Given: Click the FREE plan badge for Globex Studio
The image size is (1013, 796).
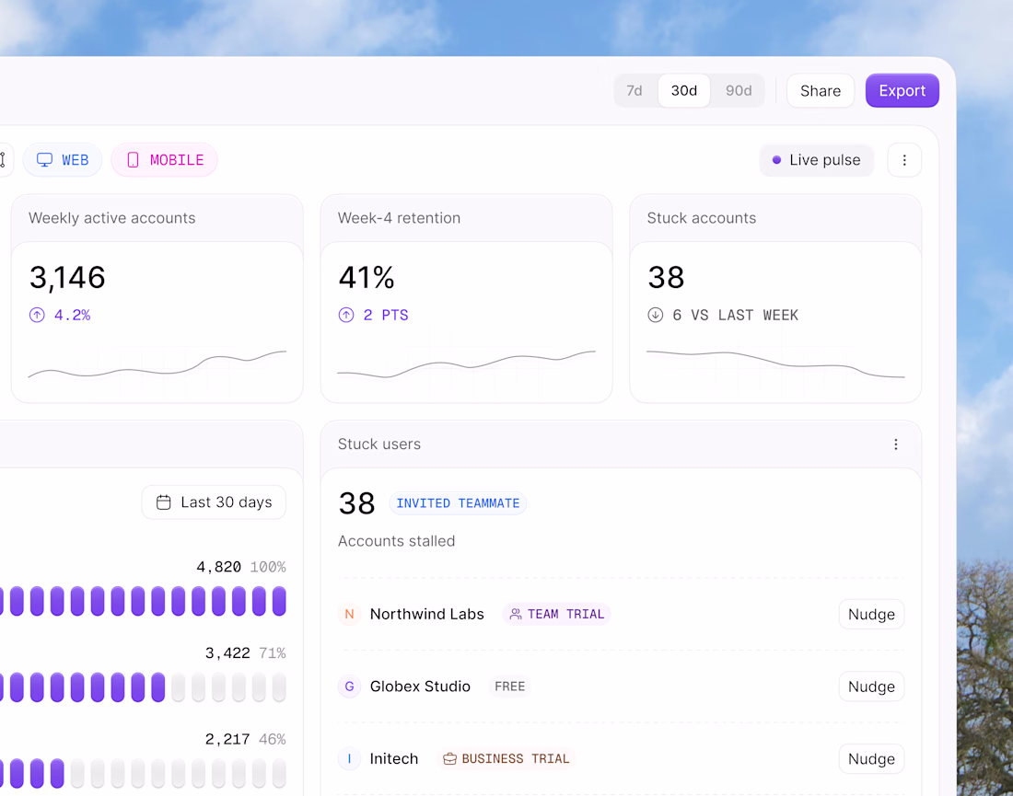Looking at the screenshot, I should coord(510,686).
